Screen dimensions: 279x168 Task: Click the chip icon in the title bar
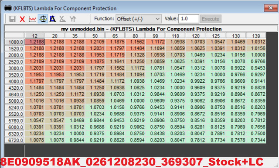(x=8, y=8)
